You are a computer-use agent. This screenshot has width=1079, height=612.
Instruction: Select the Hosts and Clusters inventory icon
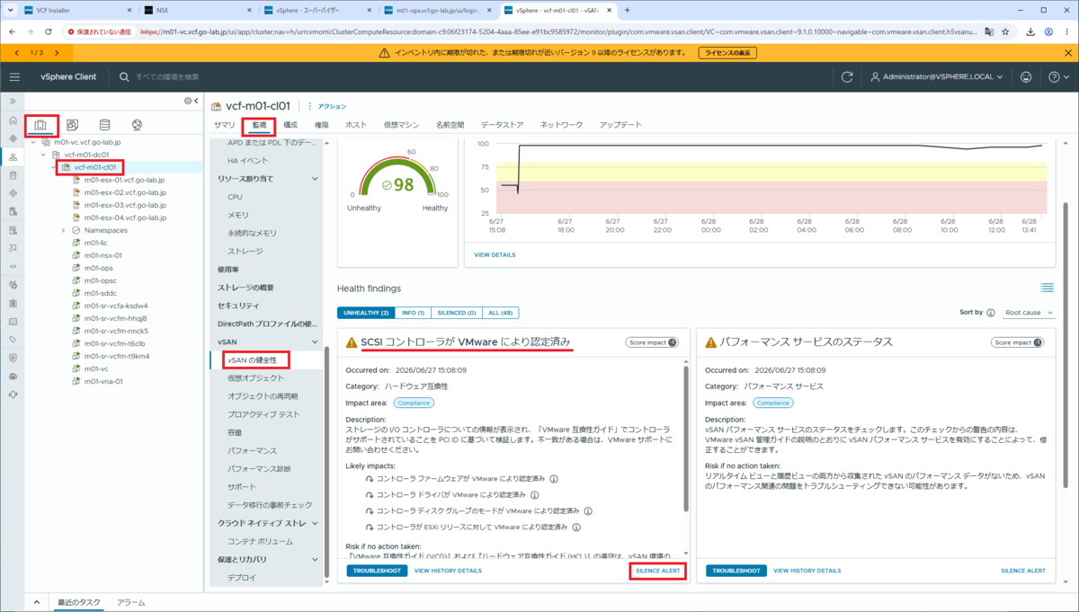pyautogui.click(x=40, y=125)
